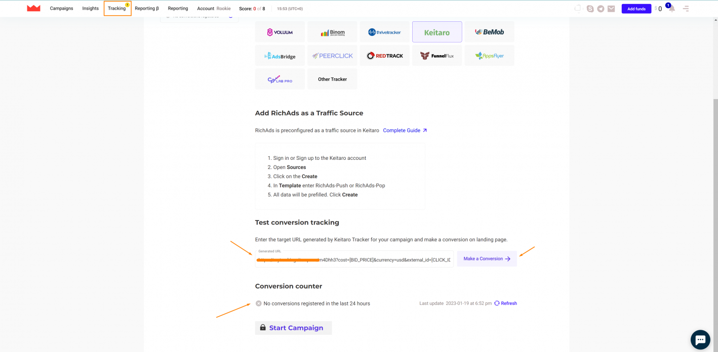This screenshot has height=352, width=718.
Task: Click the 'Test conversion tracking' heading
Action: pyautogui.click(x=297, y=222)
